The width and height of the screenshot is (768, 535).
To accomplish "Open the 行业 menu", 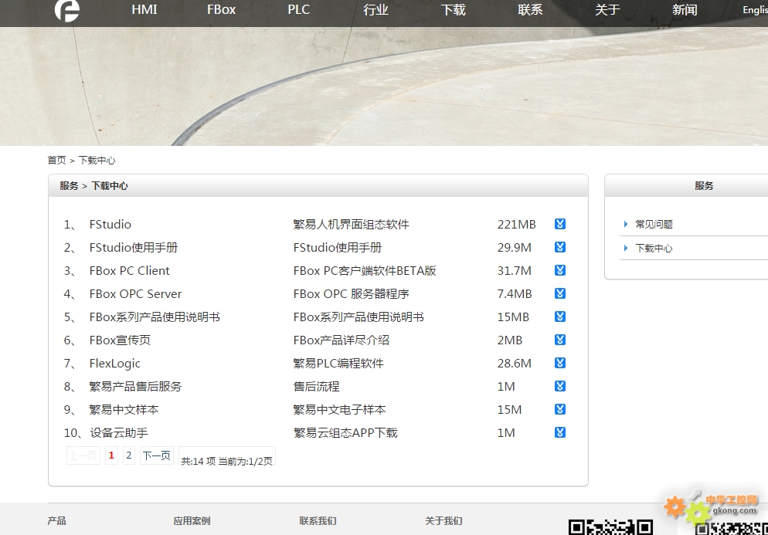I will tap(376, 10).
